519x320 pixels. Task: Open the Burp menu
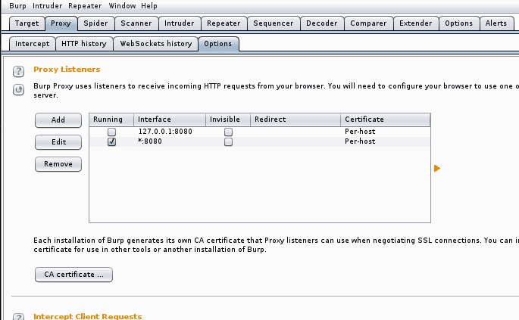[17, 6]
